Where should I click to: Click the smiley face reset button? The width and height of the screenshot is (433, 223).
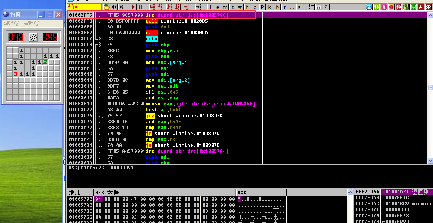[x=33, y=37]
